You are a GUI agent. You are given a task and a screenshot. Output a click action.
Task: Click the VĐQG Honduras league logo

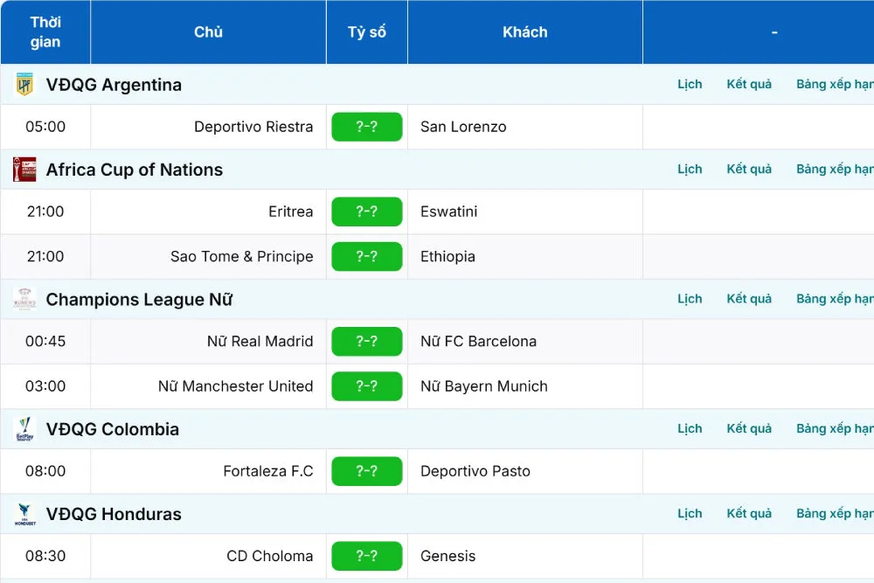pos(24,514)
